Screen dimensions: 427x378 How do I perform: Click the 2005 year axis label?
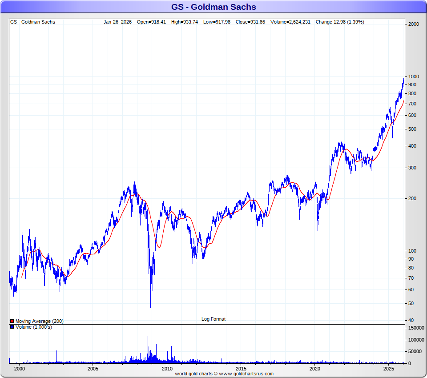(x=93, y=369)
